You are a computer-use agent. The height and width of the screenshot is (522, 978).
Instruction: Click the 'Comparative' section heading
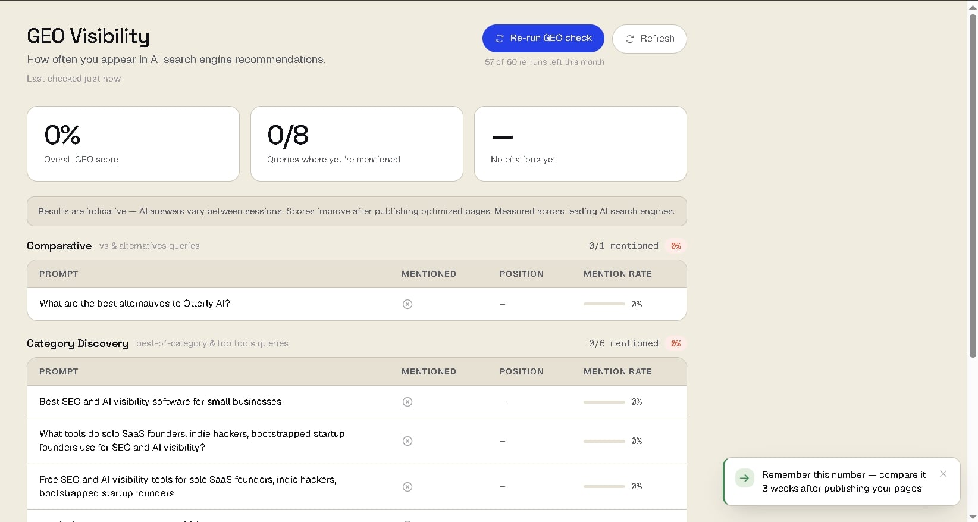(x=59, y=246)
